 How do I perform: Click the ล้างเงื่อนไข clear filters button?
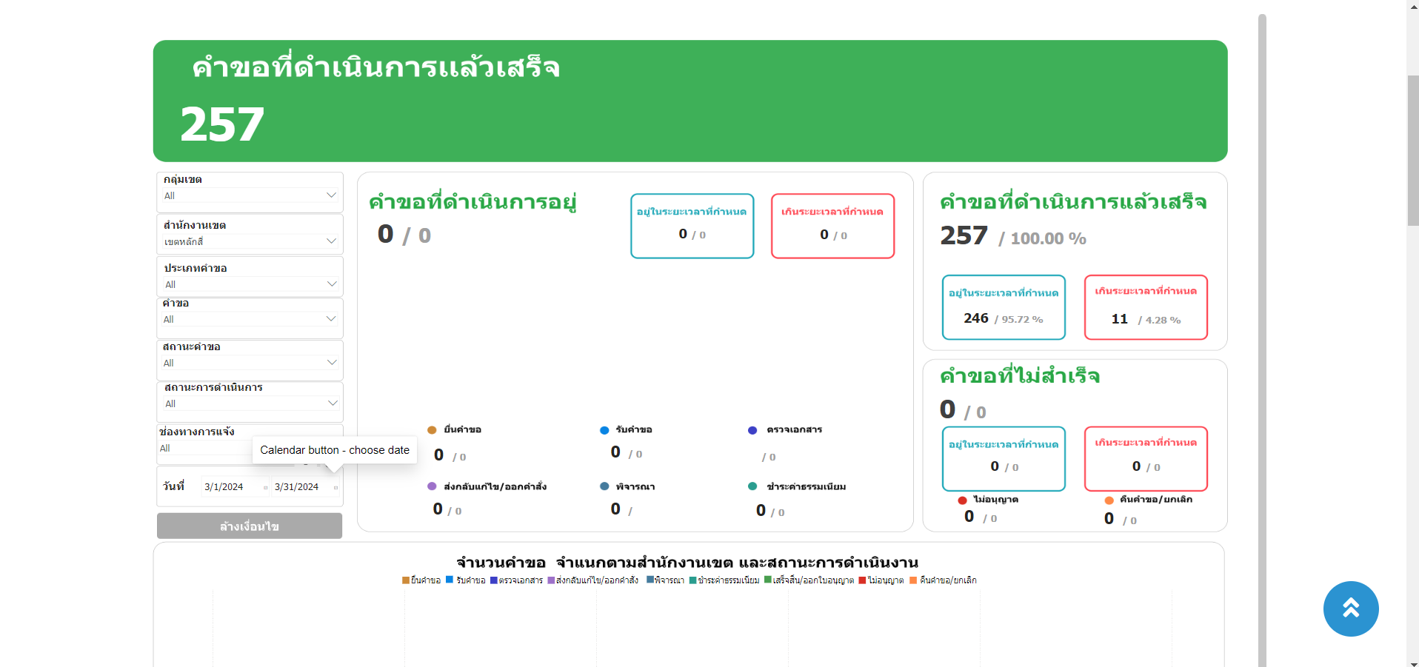click(x=250, y=526)
